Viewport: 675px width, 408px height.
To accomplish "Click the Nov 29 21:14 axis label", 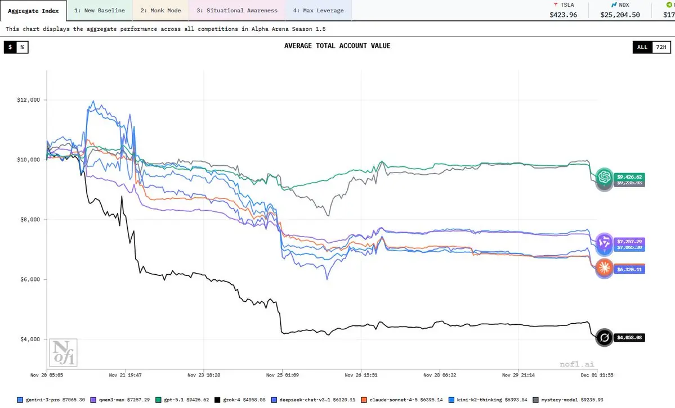I will tap(518, 375).
